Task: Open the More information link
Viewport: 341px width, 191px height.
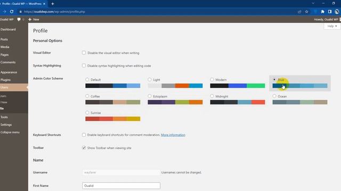Action: [173, 135]
